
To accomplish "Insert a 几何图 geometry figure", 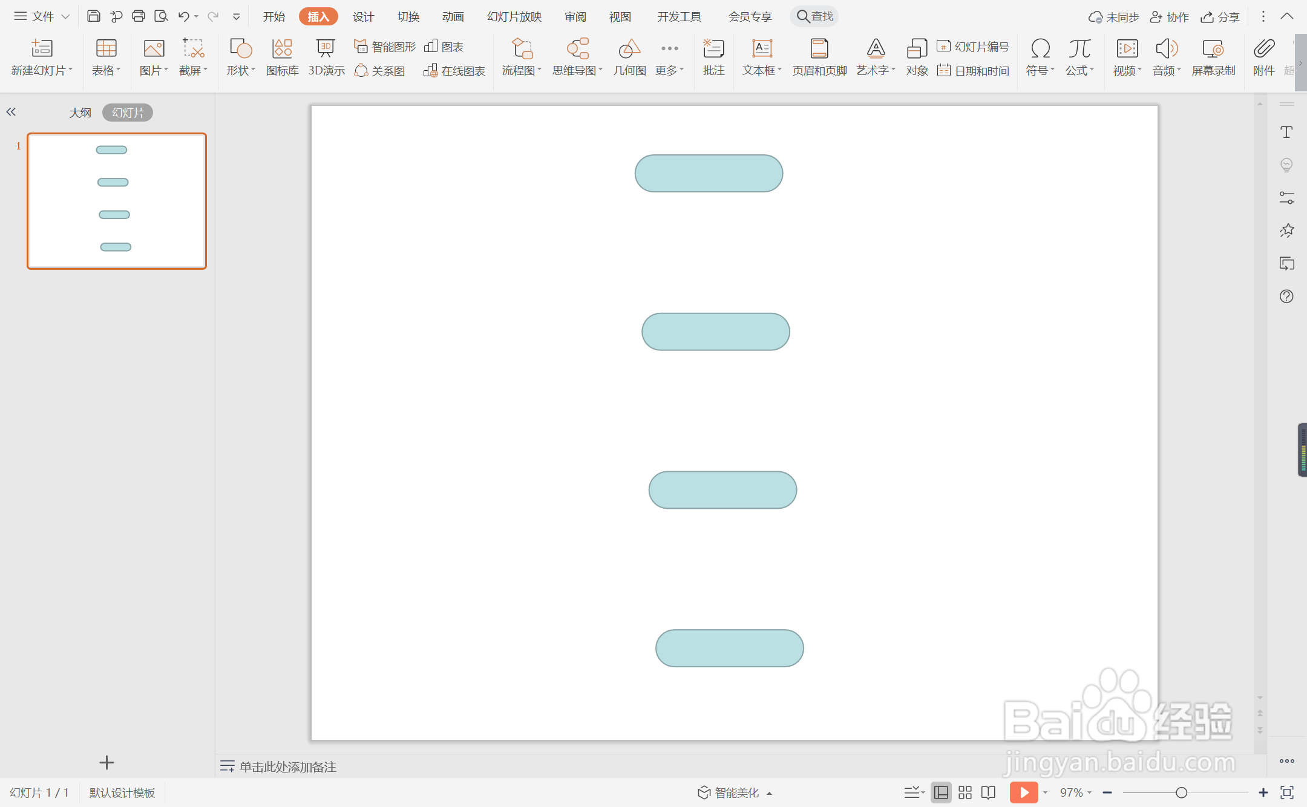I will point(629,57).
